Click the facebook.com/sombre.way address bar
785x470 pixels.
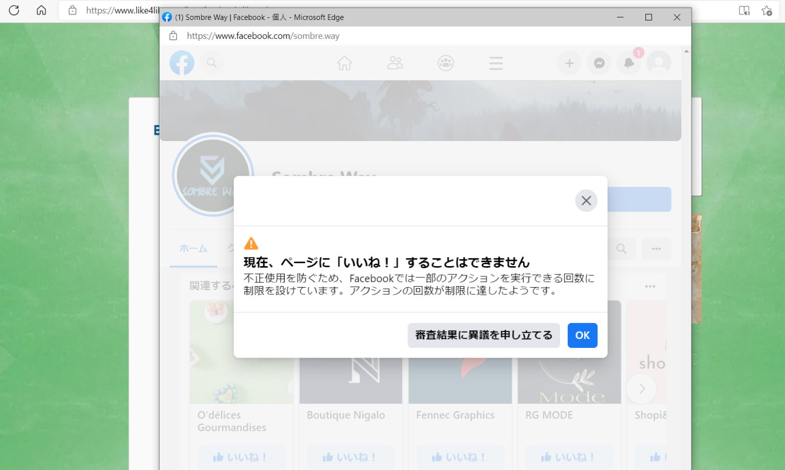click(x=264, y=36)
